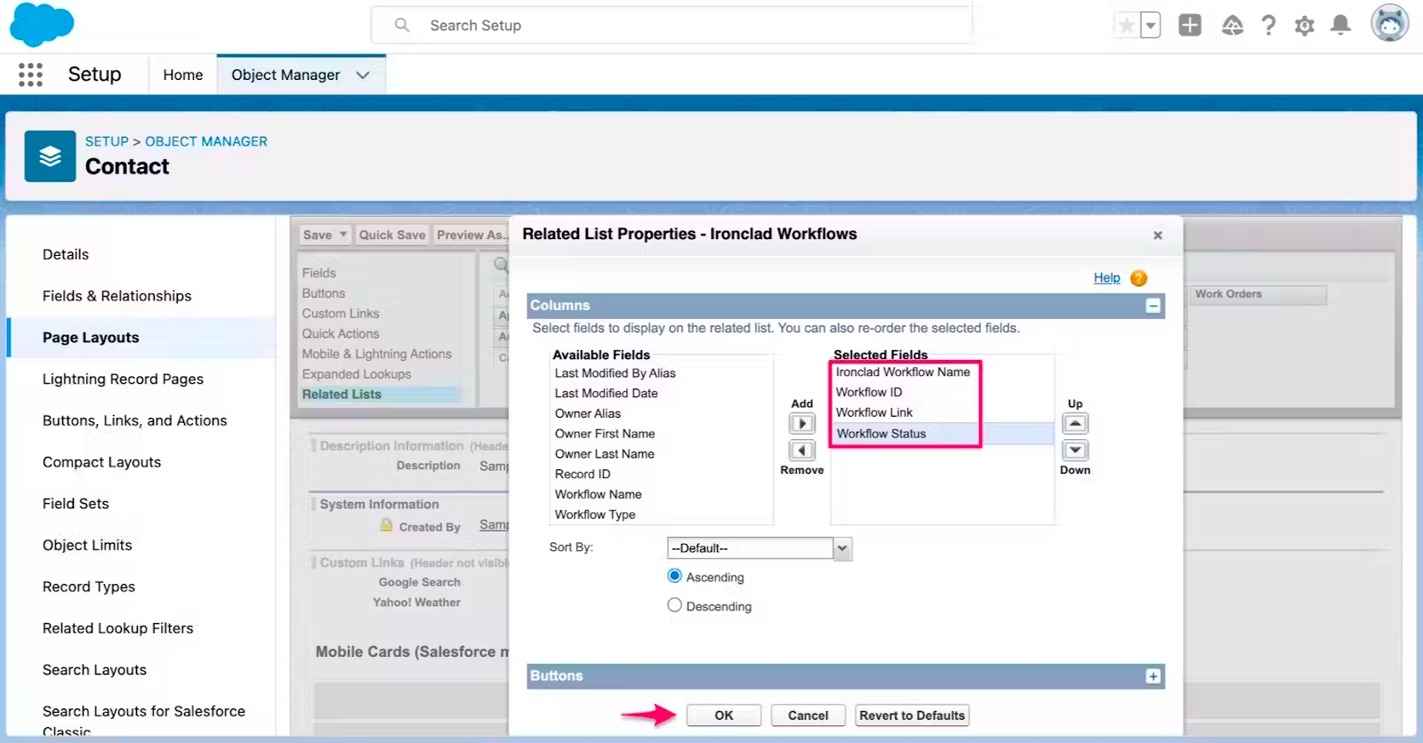Open Page Layouts in the sidebar

coord(91,338)
